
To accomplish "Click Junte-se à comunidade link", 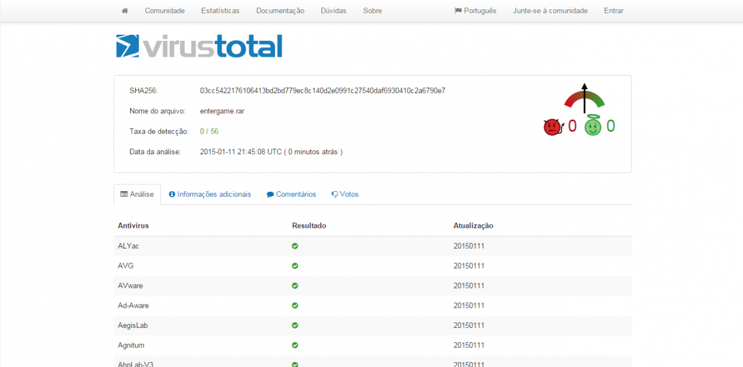I will click(550, 11).
